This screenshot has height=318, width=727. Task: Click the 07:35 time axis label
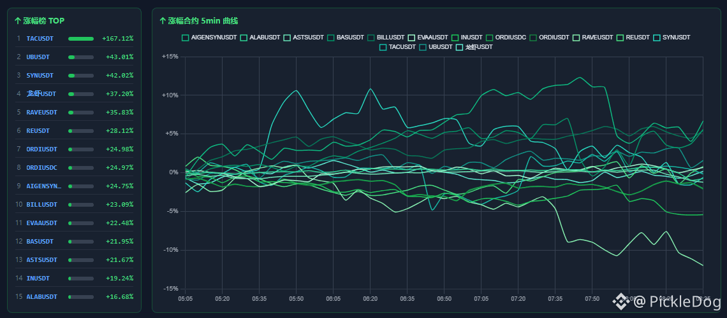(x=555, y=298)
